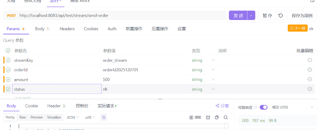Click the help icon beside 校验响应
This screenshot has width=318, height=130.
255,107
